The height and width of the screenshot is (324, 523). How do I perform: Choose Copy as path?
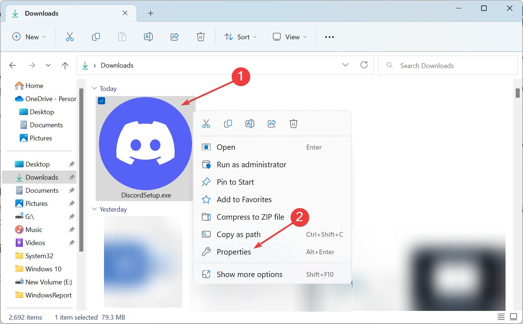pos(272,235)
